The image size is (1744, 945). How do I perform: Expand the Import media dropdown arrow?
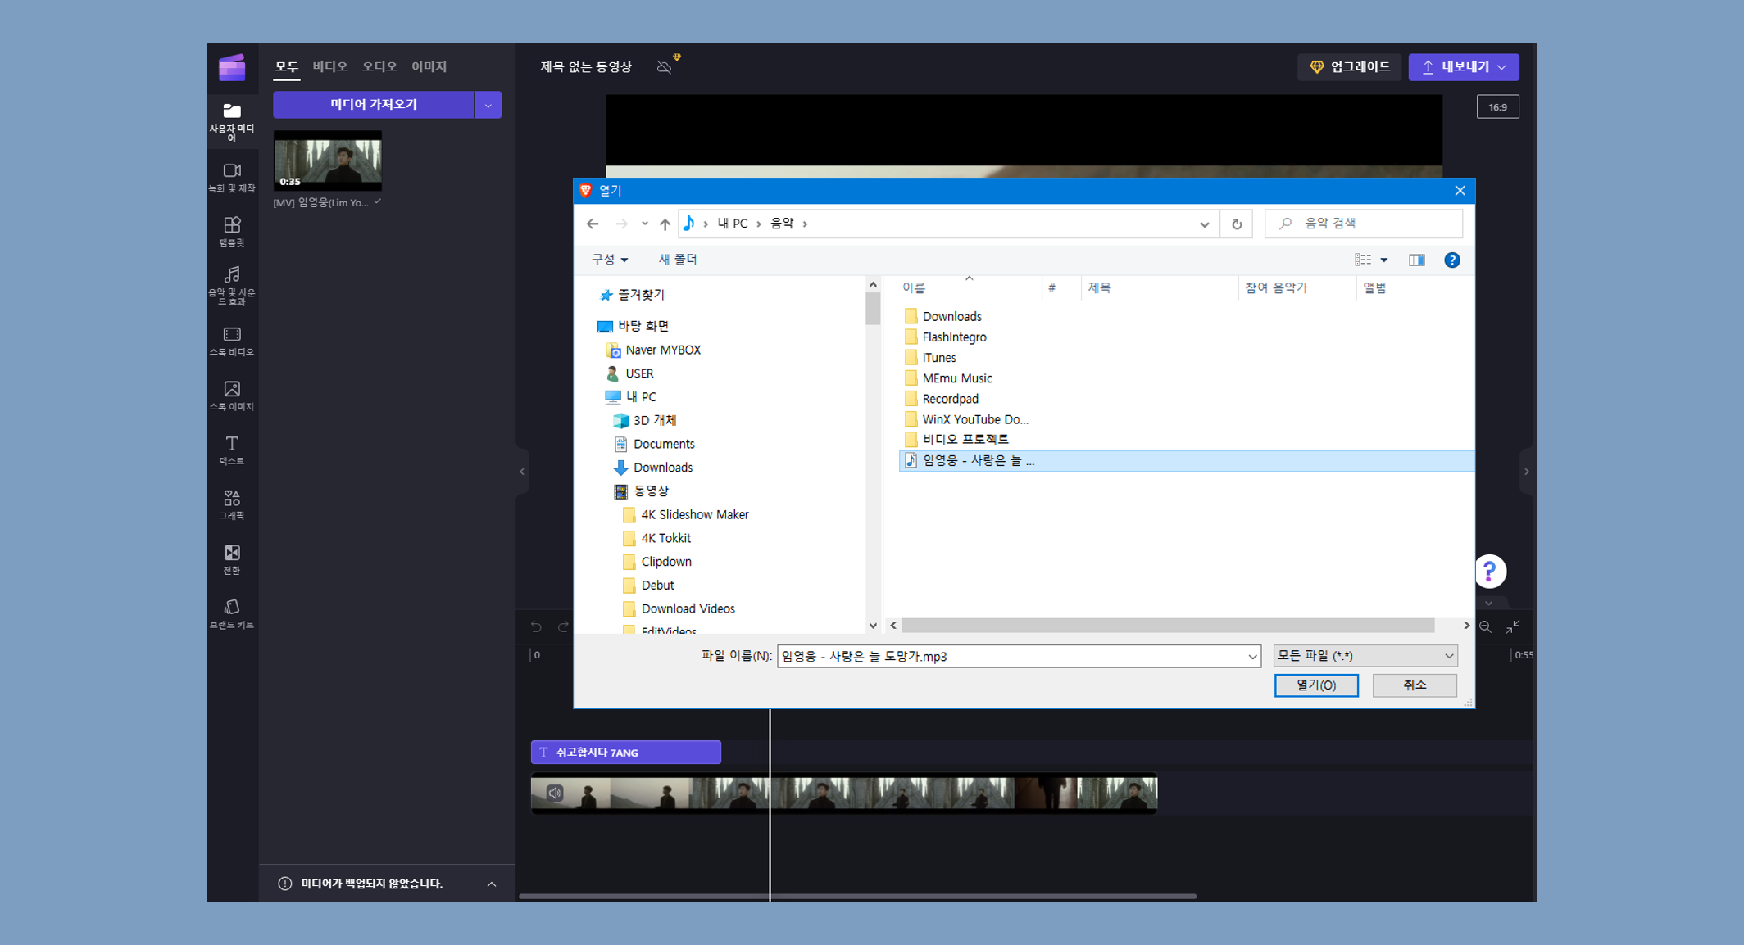pos(488,105)
